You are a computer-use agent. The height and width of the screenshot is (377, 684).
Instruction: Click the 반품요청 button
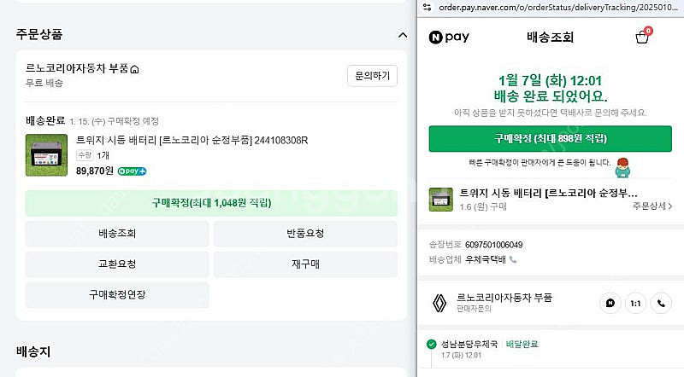pos(305,234)
